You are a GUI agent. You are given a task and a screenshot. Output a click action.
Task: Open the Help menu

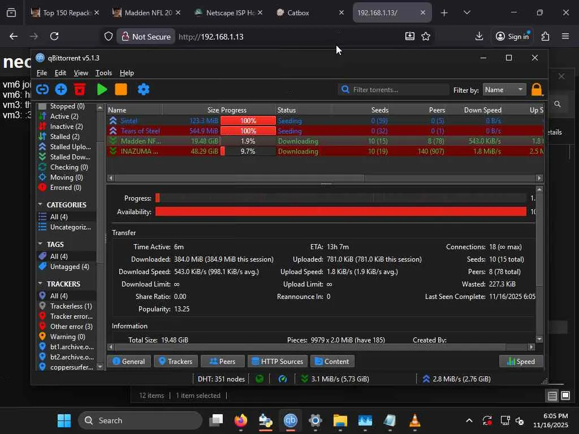[x=127, y=73]
